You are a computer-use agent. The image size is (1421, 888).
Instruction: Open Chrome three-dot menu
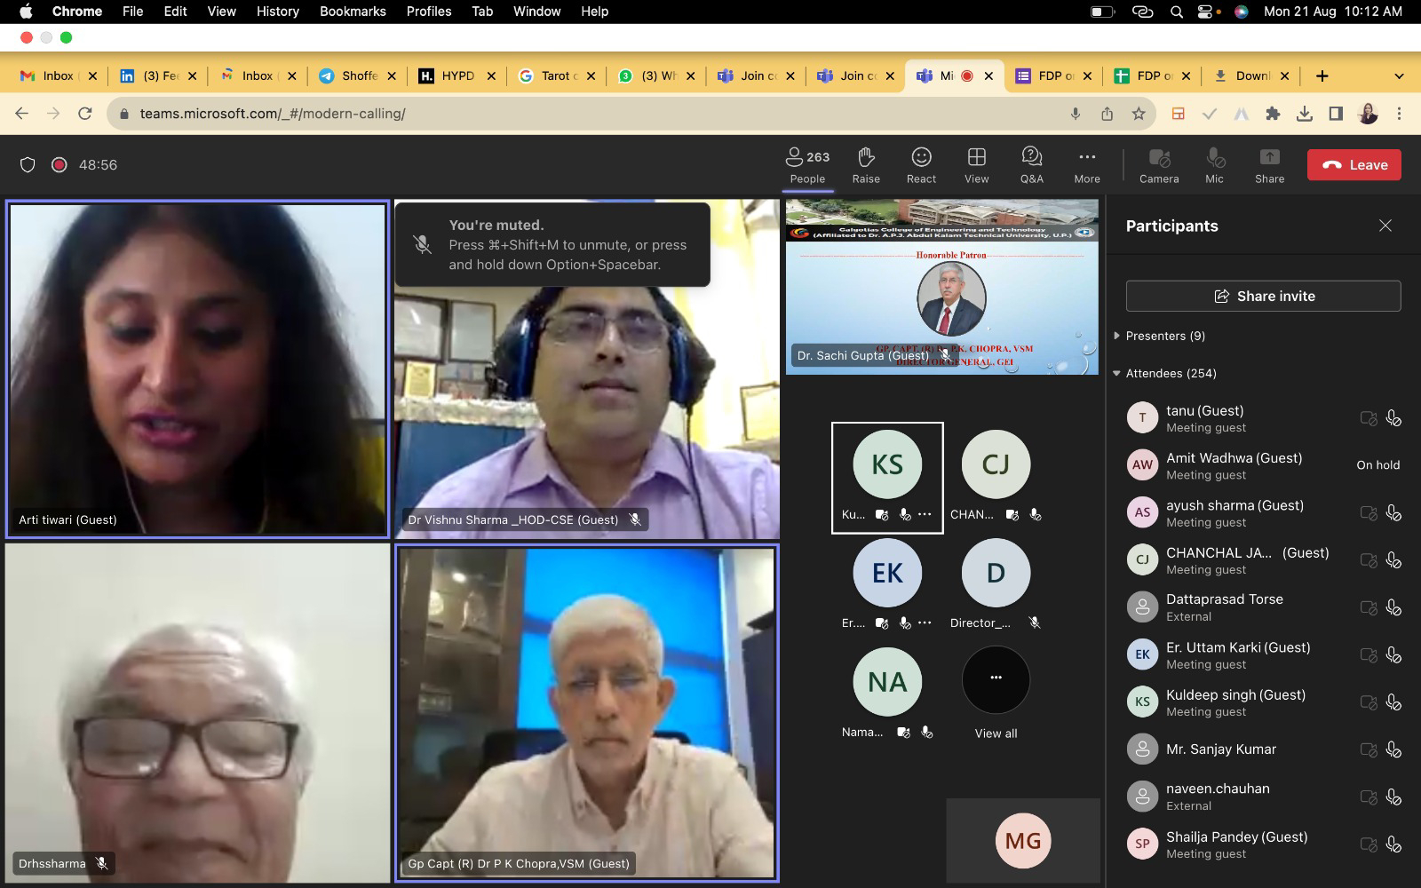[1399, 114]
